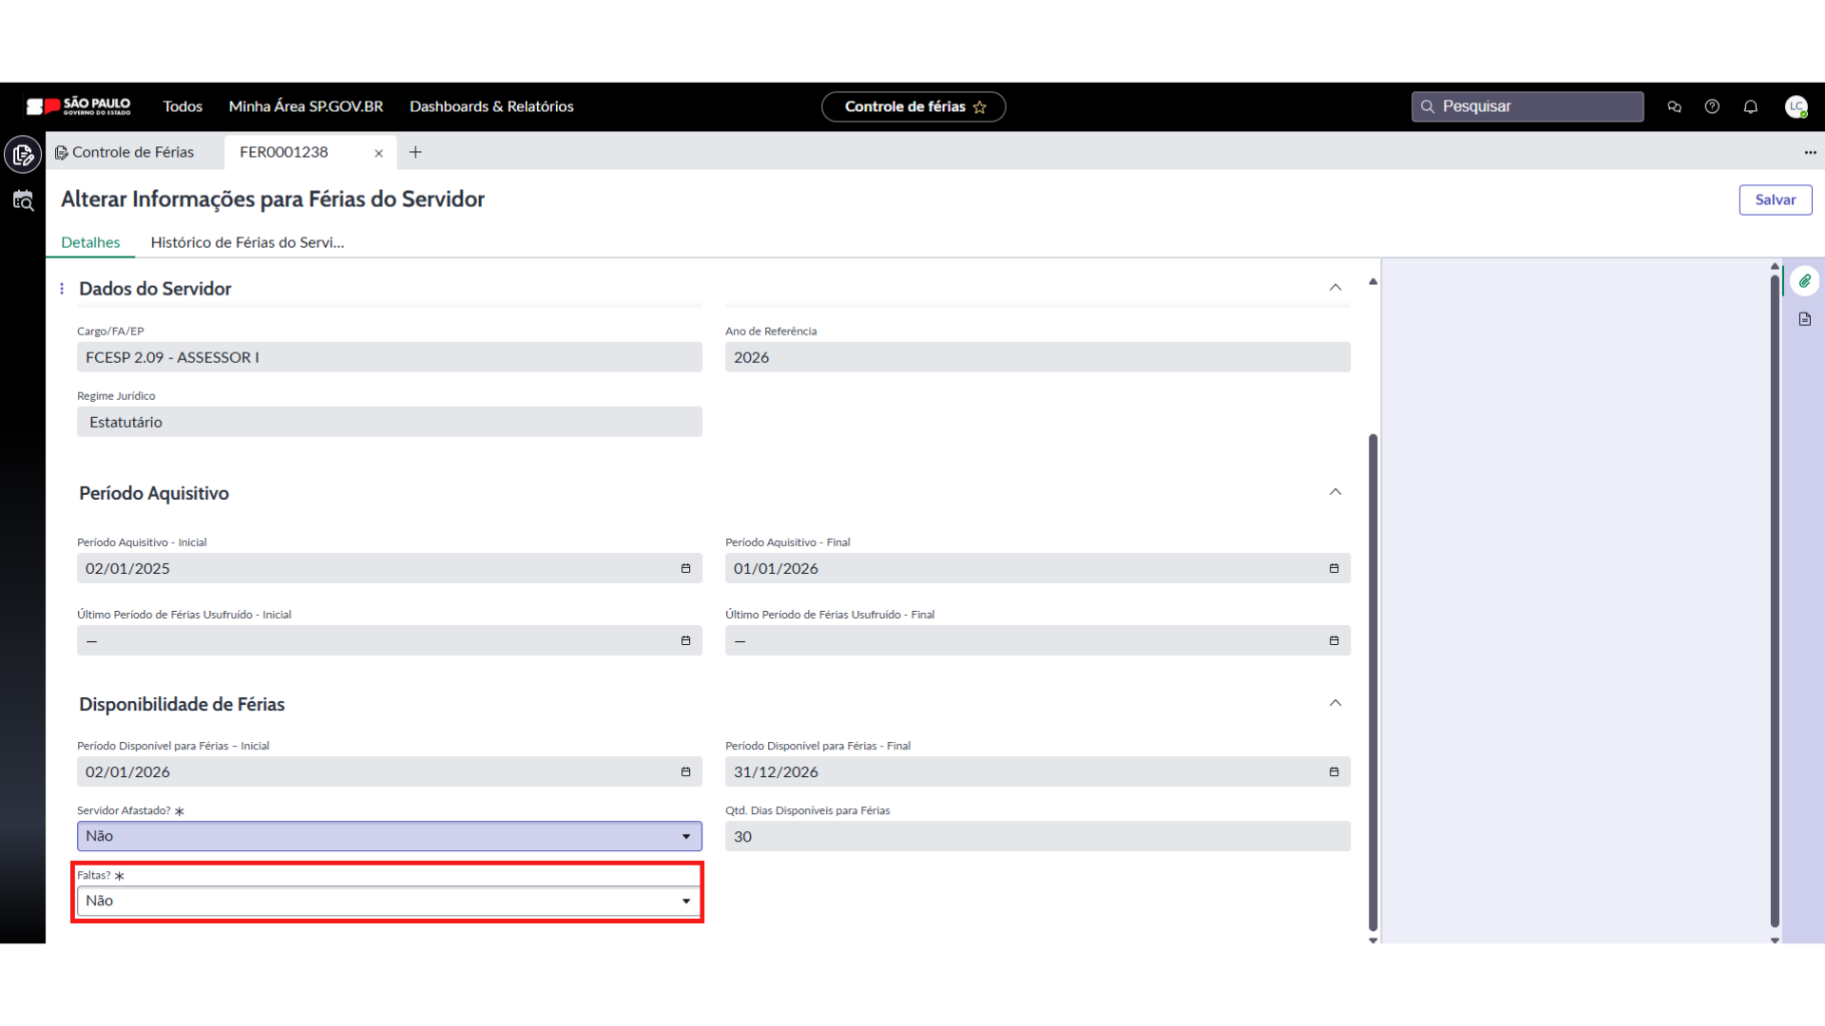Open the Faltas? dropdown
Viewport: 1825px width, 1026px height.
(x=389, y=901)
